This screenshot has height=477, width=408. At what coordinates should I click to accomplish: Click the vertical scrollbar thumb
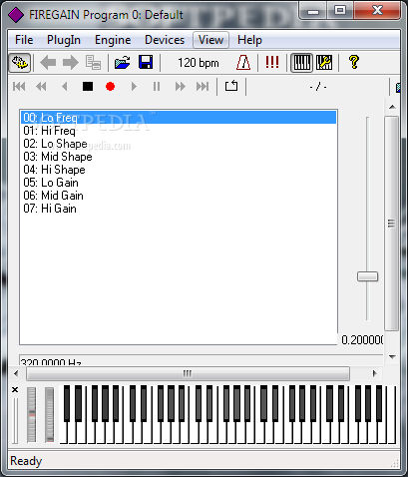coord(392,223)
